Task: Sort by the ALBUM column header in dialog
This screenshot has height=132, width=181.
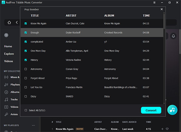Action: click(x=109, y=15)
